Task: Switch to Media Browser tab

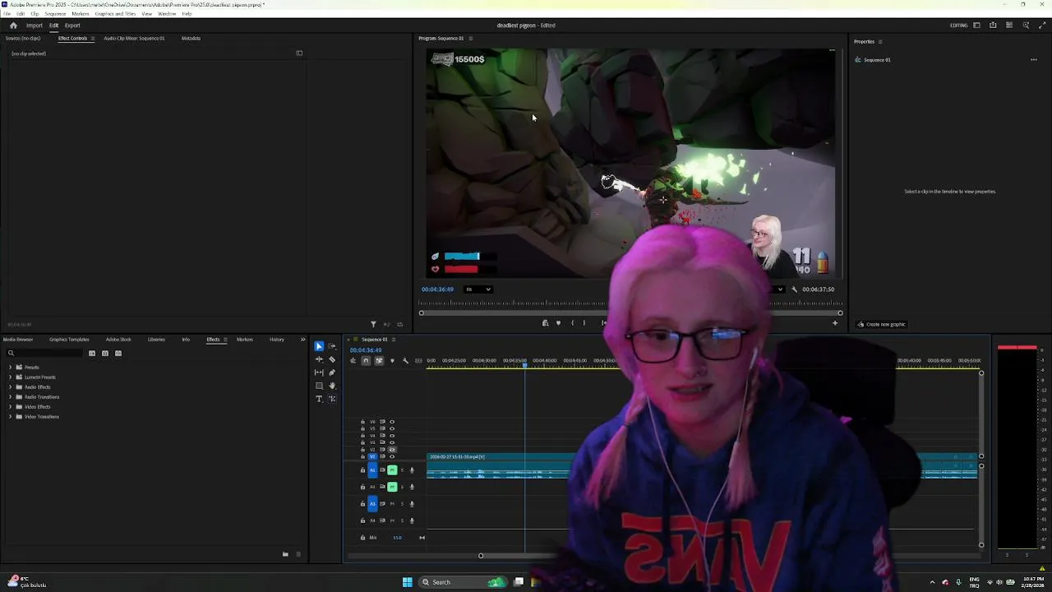Action: [18, 340]
